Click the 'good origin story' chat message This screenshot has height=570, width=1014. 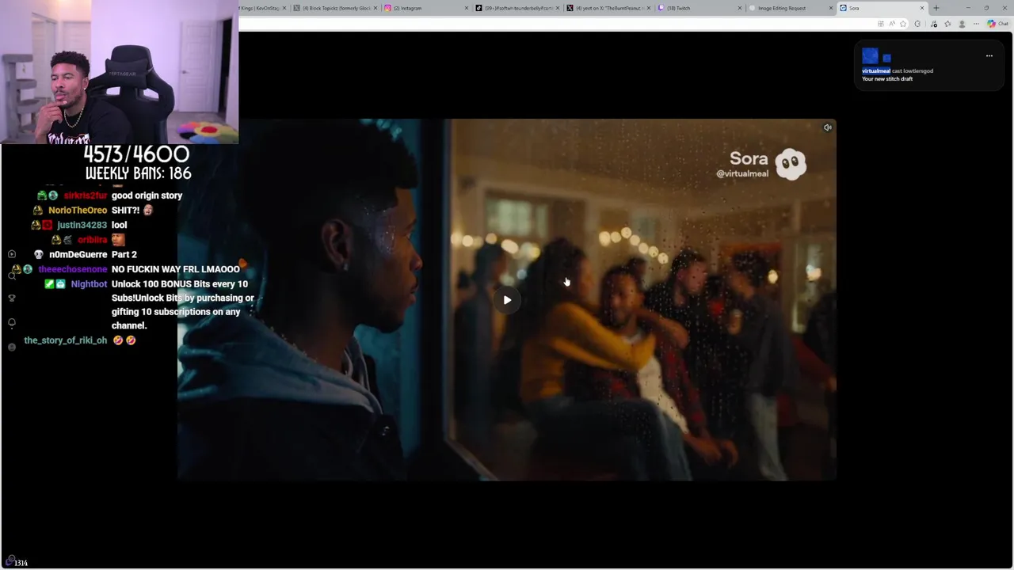147,196
